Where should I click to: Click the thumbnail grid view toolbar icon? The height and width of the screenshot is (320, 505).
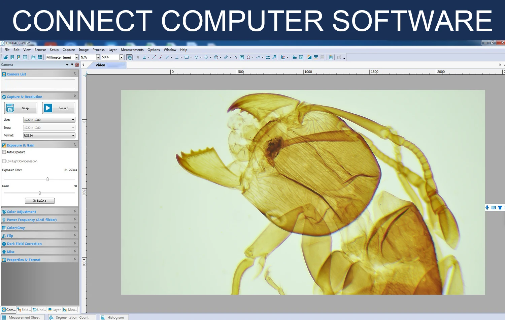pos(40,57)
